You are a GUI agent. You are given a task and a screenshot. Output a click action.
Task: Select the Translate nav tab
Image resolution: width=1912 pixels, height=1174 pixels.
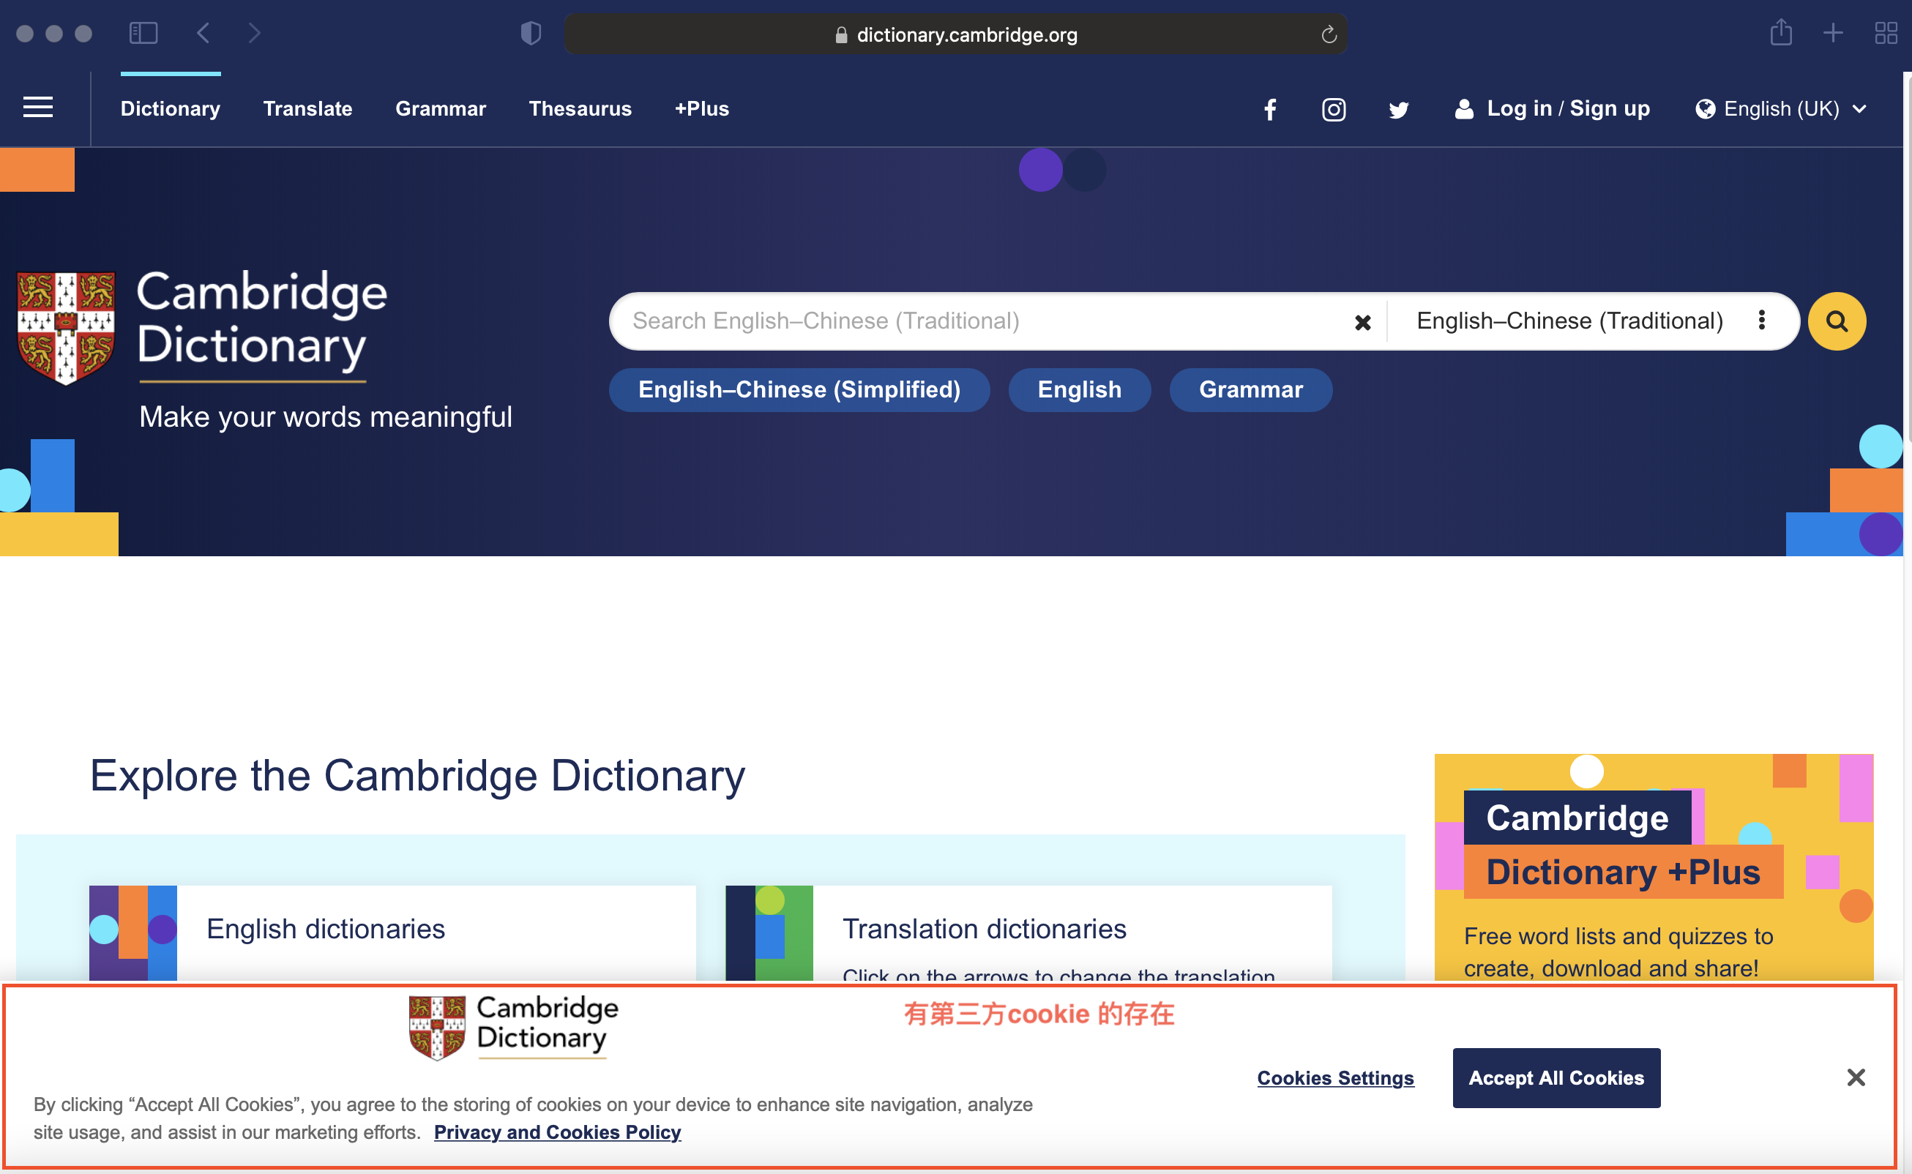click(307, 109)
